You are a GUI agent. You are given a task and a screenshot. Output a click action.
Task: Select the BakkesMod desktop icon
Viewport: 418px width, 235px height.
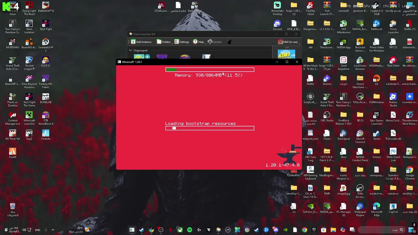(195, 7)
